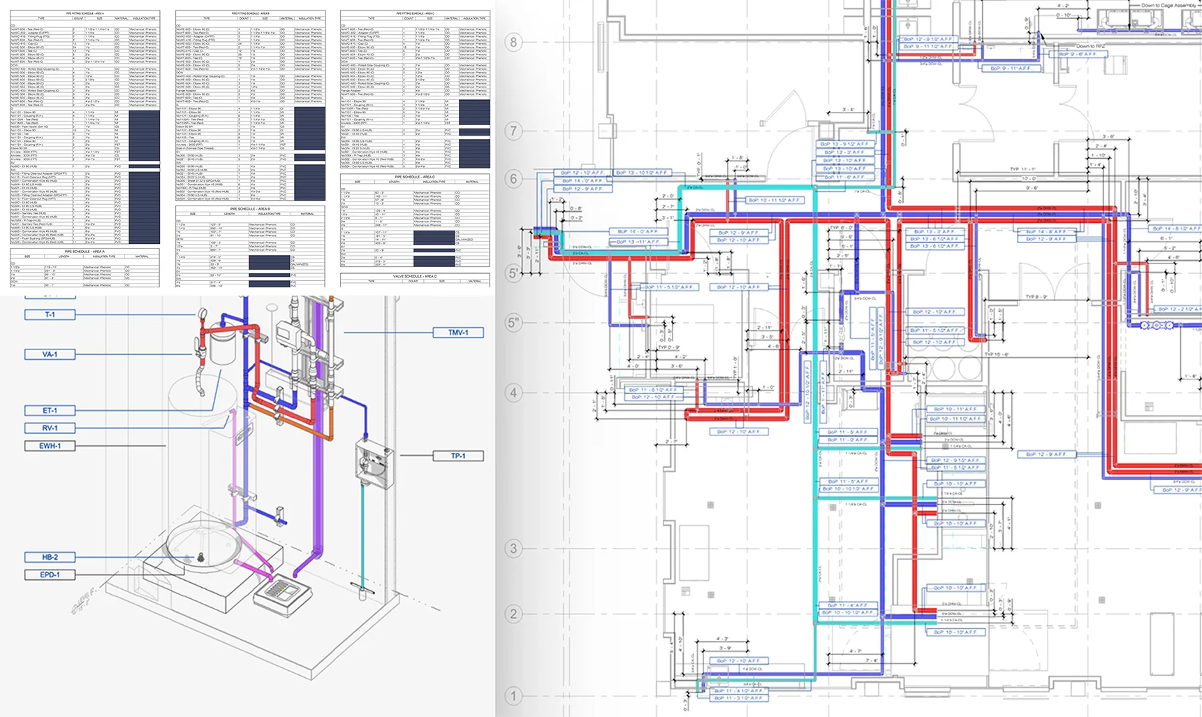Select the round mop basin in 3D view
Screen dimensions: 1202x717
[x=203, y=546]
